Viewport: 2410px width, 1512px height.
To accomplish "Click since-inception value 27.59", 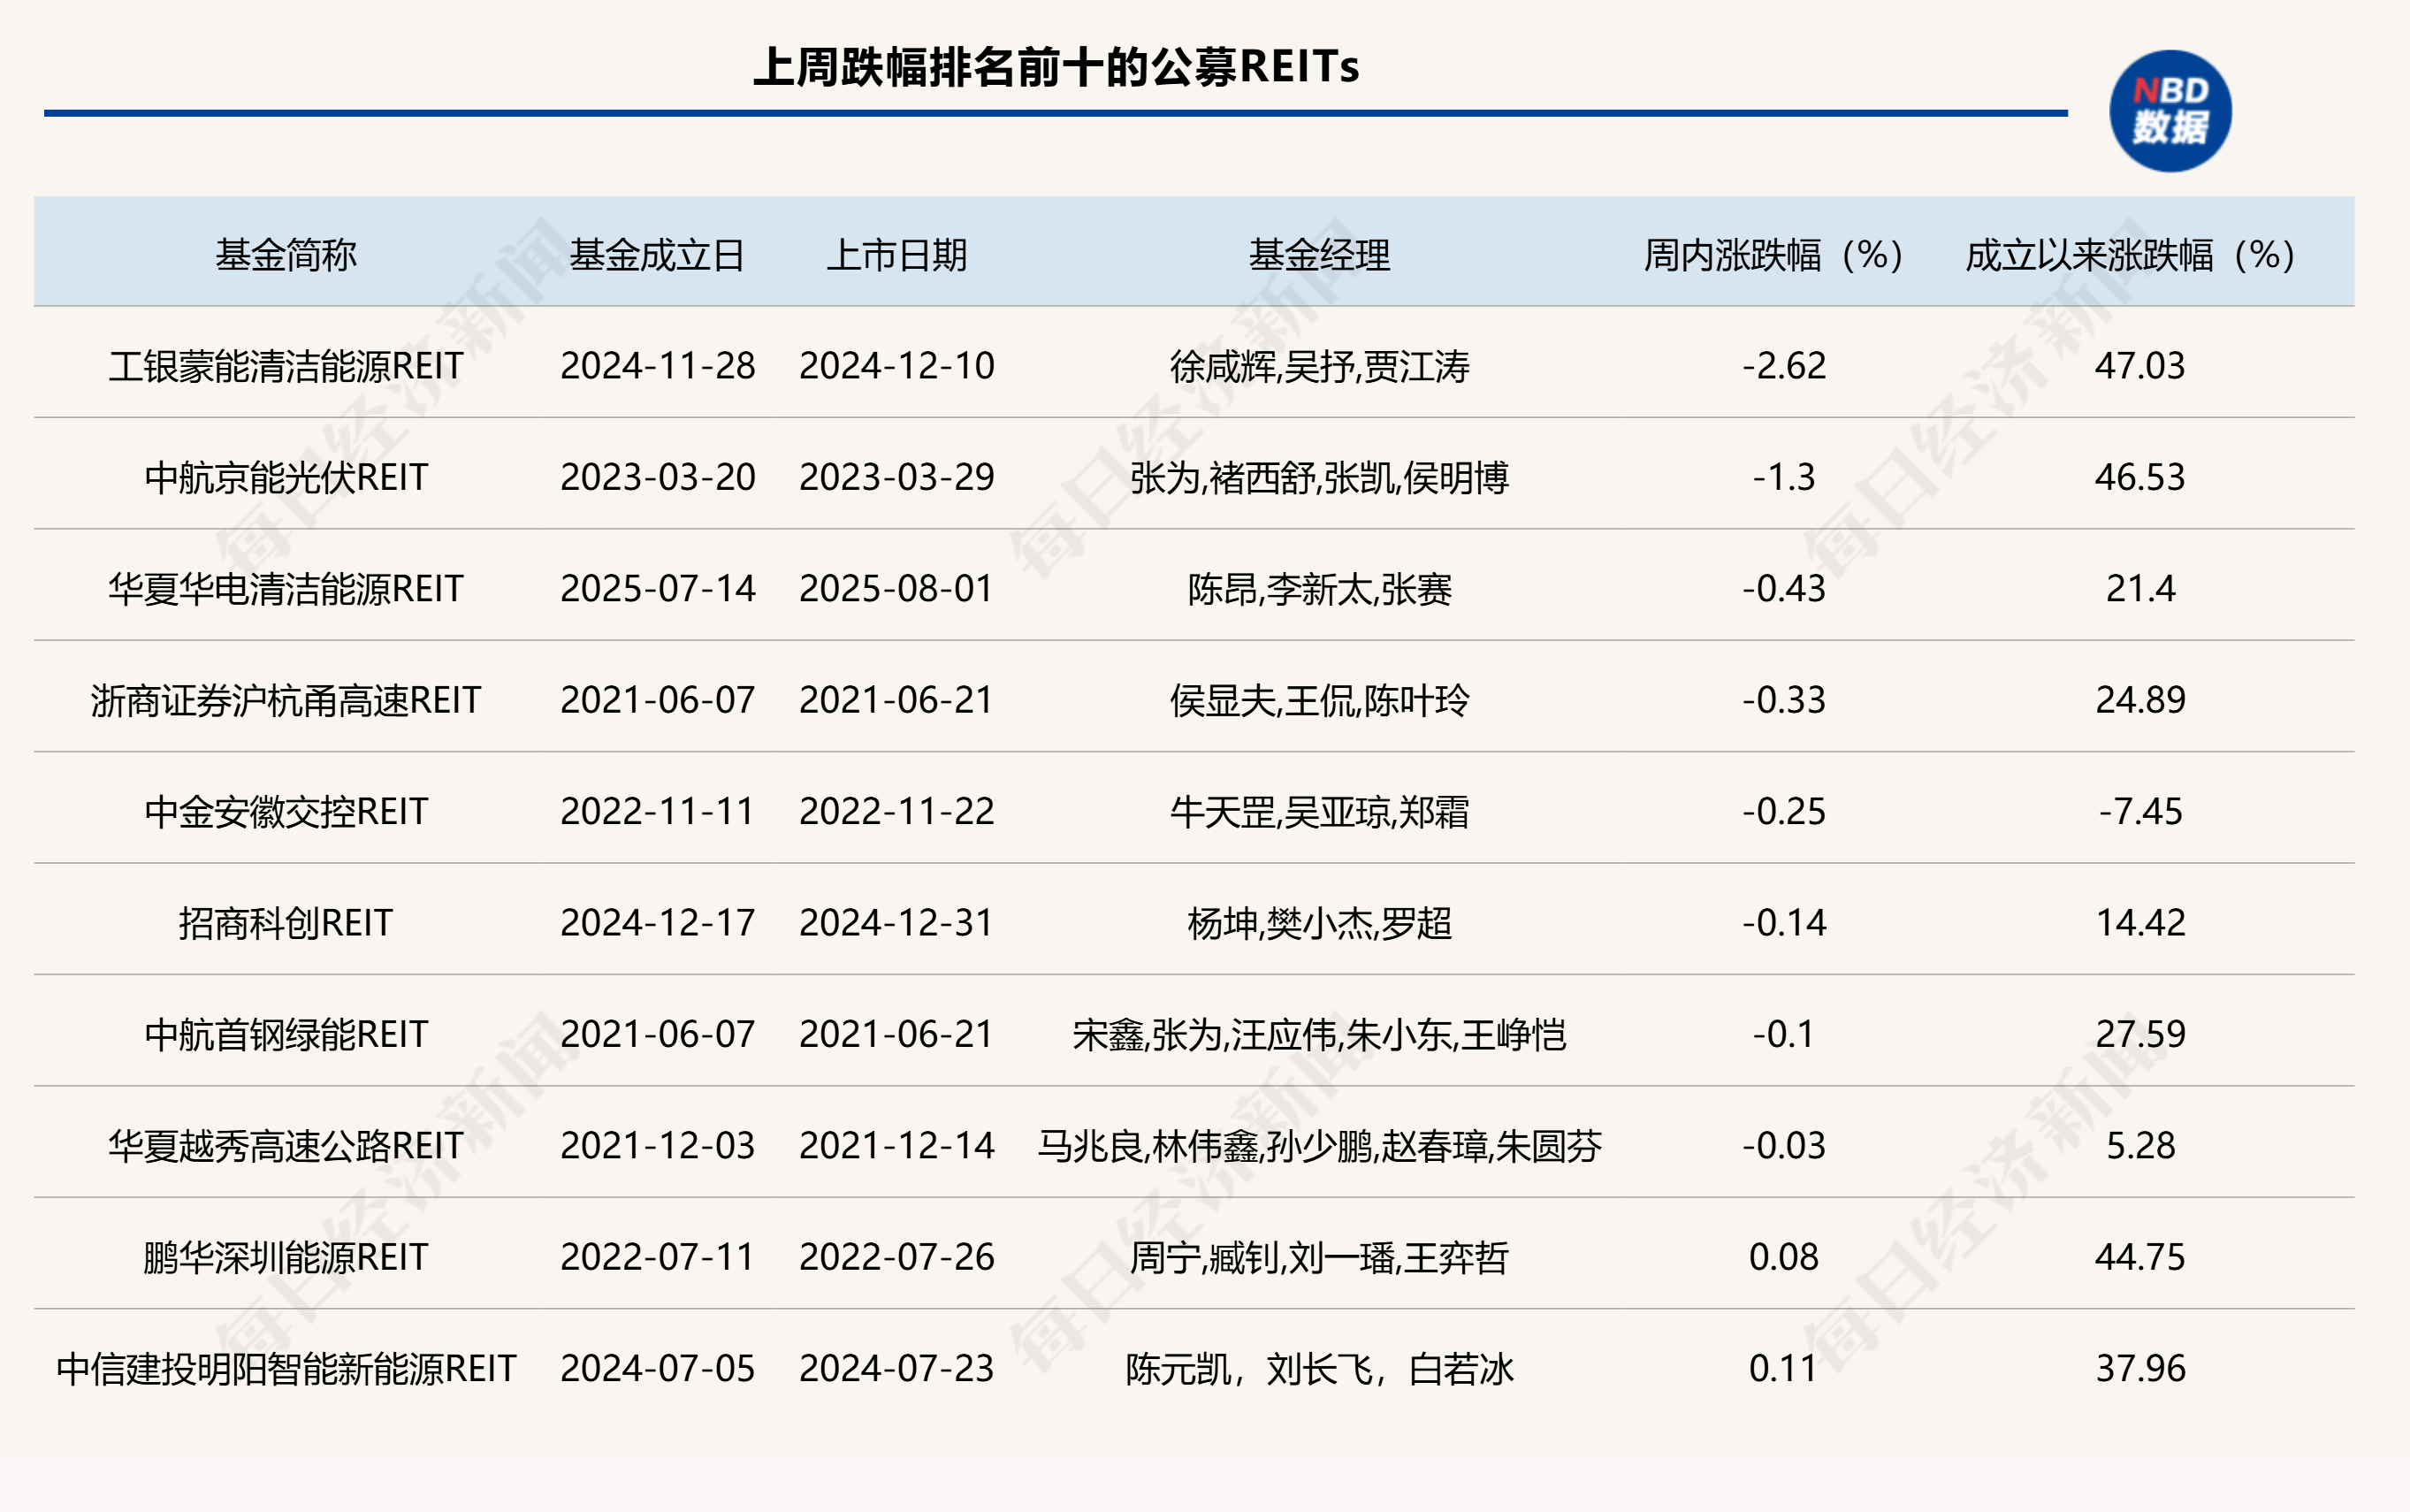I will pos(2140,1034).
